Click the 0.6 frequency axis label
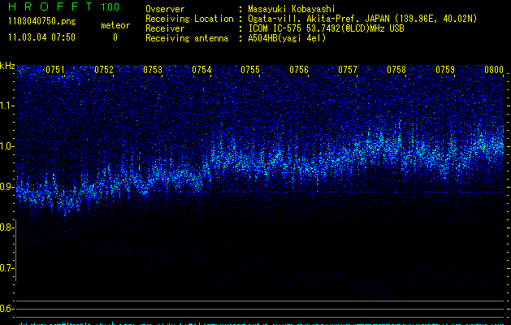The width and height of the screenshot is (511, 325). coord(7,309)
